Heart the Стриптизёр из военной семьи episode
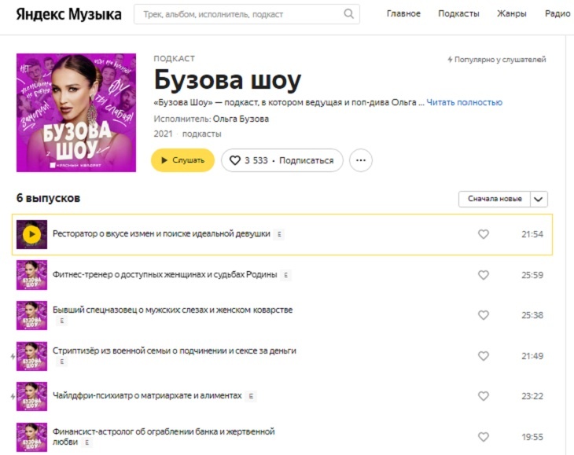This screenshot has width=574, height=455. 484,356
